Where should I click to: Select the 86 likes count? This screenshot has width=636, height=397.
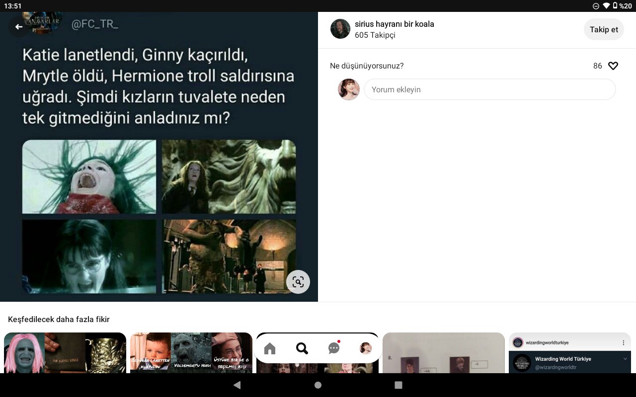tap(597, 66)
